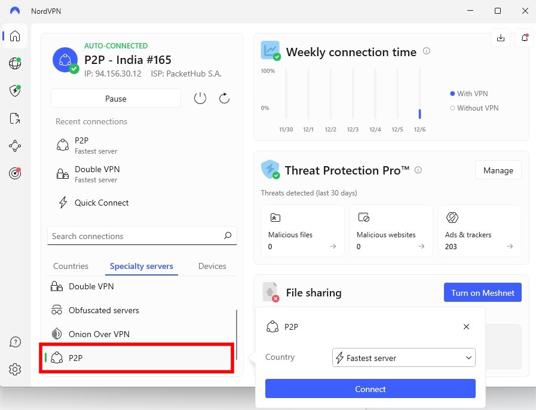Switch to the Countries tab
Viewport: 536px width, 410px height.
[x=71, y=266]
